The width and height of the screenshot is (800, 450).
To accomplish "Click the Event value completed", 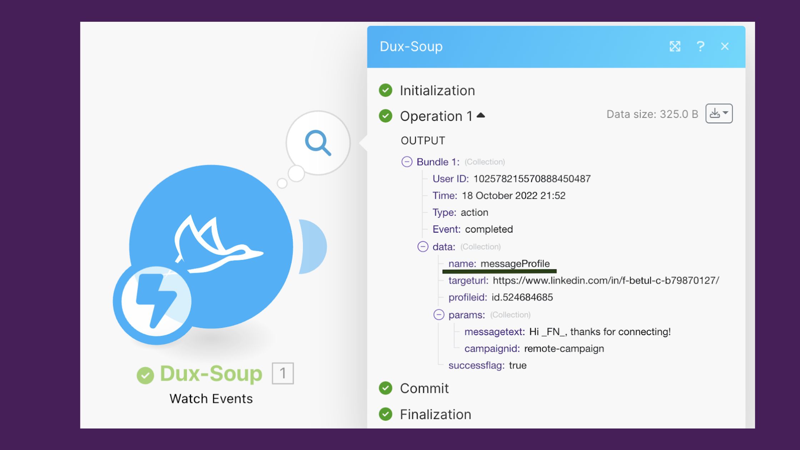I will [x=489, y=229].
